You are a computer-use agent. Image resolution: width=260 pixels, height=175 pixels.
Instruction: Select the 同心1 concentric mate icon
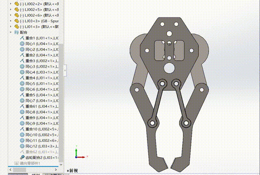coord(22,44)
